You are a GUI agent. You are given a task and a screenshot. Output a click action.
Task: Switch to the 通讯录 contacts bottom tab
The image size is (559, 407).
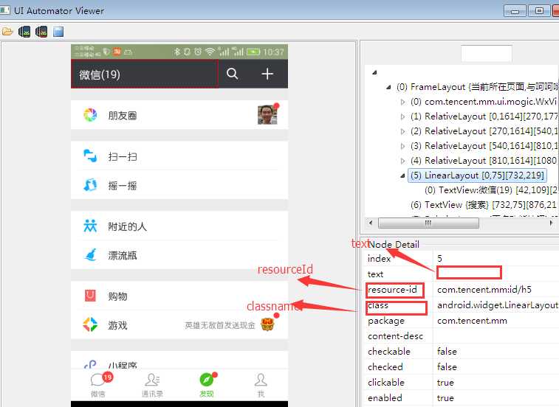(x=152, y=385)
